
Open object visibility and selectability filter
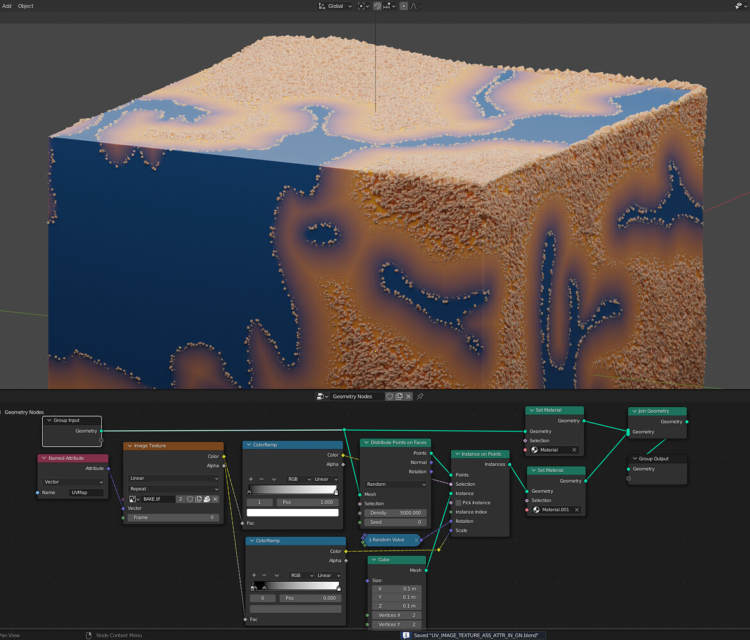pyautogui.click(x=741, y=6)
